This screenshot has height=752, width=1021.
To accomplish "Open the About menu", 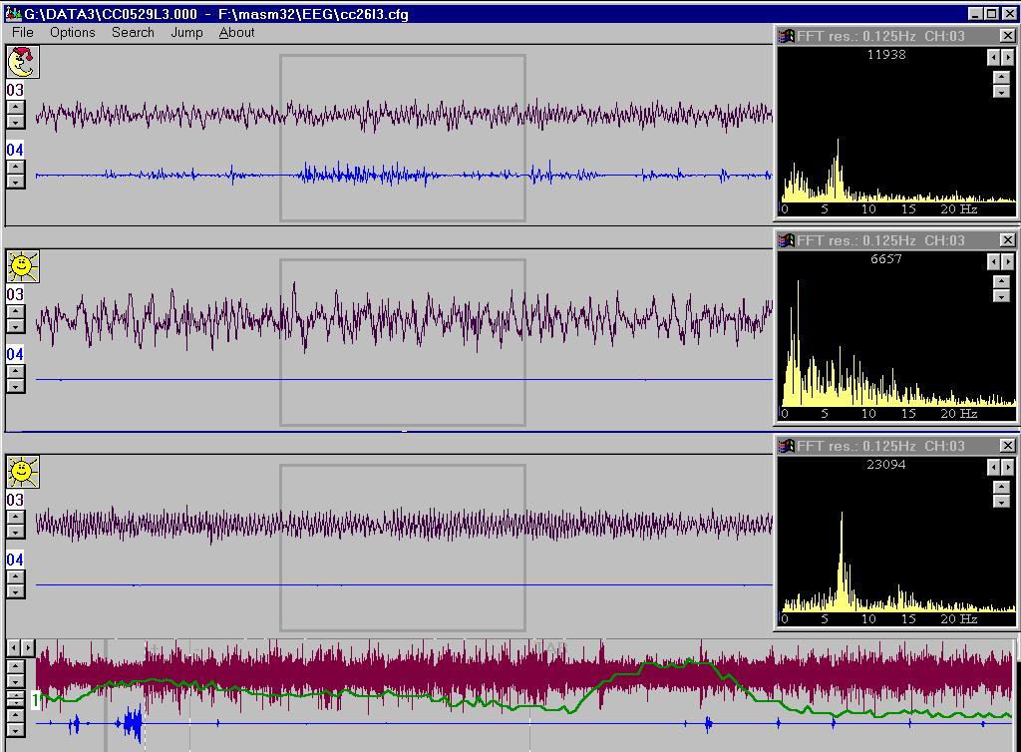I will 236,33.
